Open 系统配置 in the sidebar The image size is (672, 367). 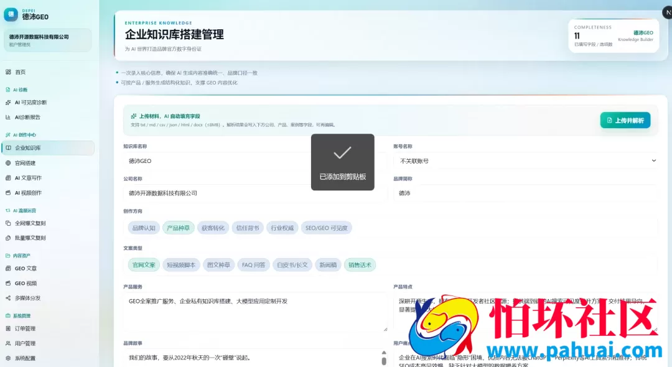click(x=47, y=358)
